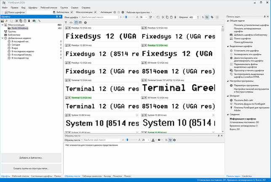Click the fill bucket icon in the sample text toolbar
Image resolution: width=271 pixels, height=182 pixels.
click(159, 140)
